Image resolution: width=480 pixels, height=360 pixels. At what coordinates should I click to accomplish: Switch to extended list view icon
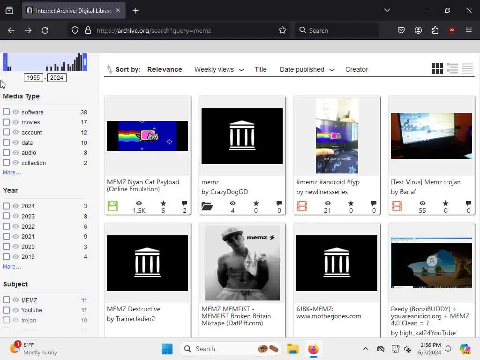(x=452, y=68)
